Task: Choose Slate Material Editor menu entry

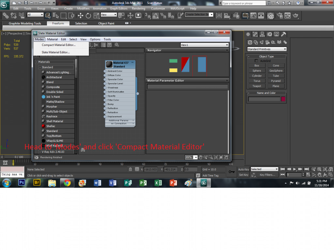Action: tap(55, 52)
